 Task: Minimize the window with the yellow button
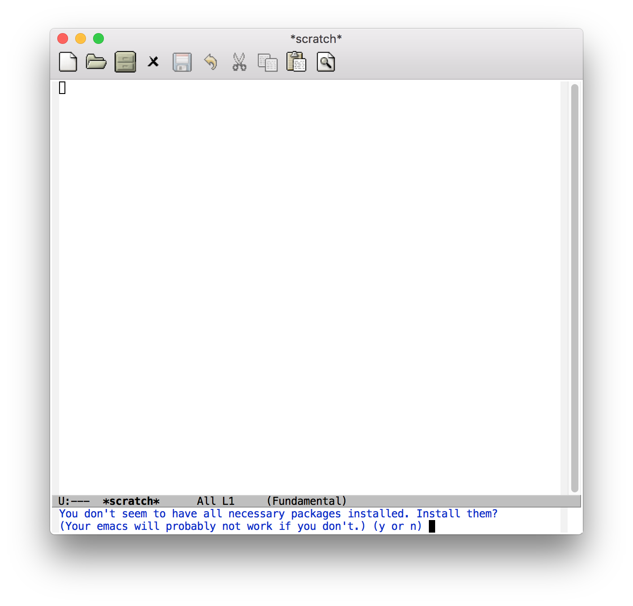pyautogui.click(x=81, y=38)
